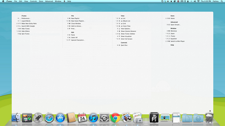Screen dimensions: 225x126
Task: Click 'New Playlist' shortcut entry
Action: click(75, 18)
